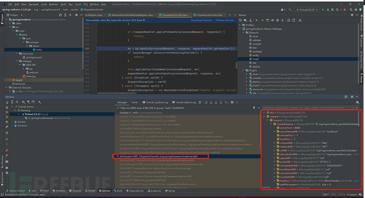Collapse all icon in Project panel header
The width and height of the screenshot is (365, 198).
70,15
